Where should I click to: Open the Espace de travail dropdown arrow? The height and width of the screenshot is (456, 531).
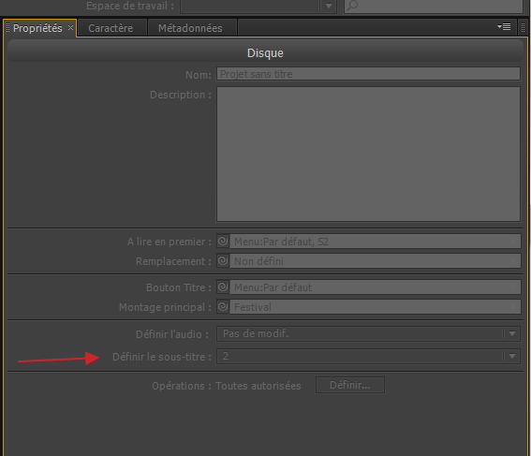click(x=329, y=6)
